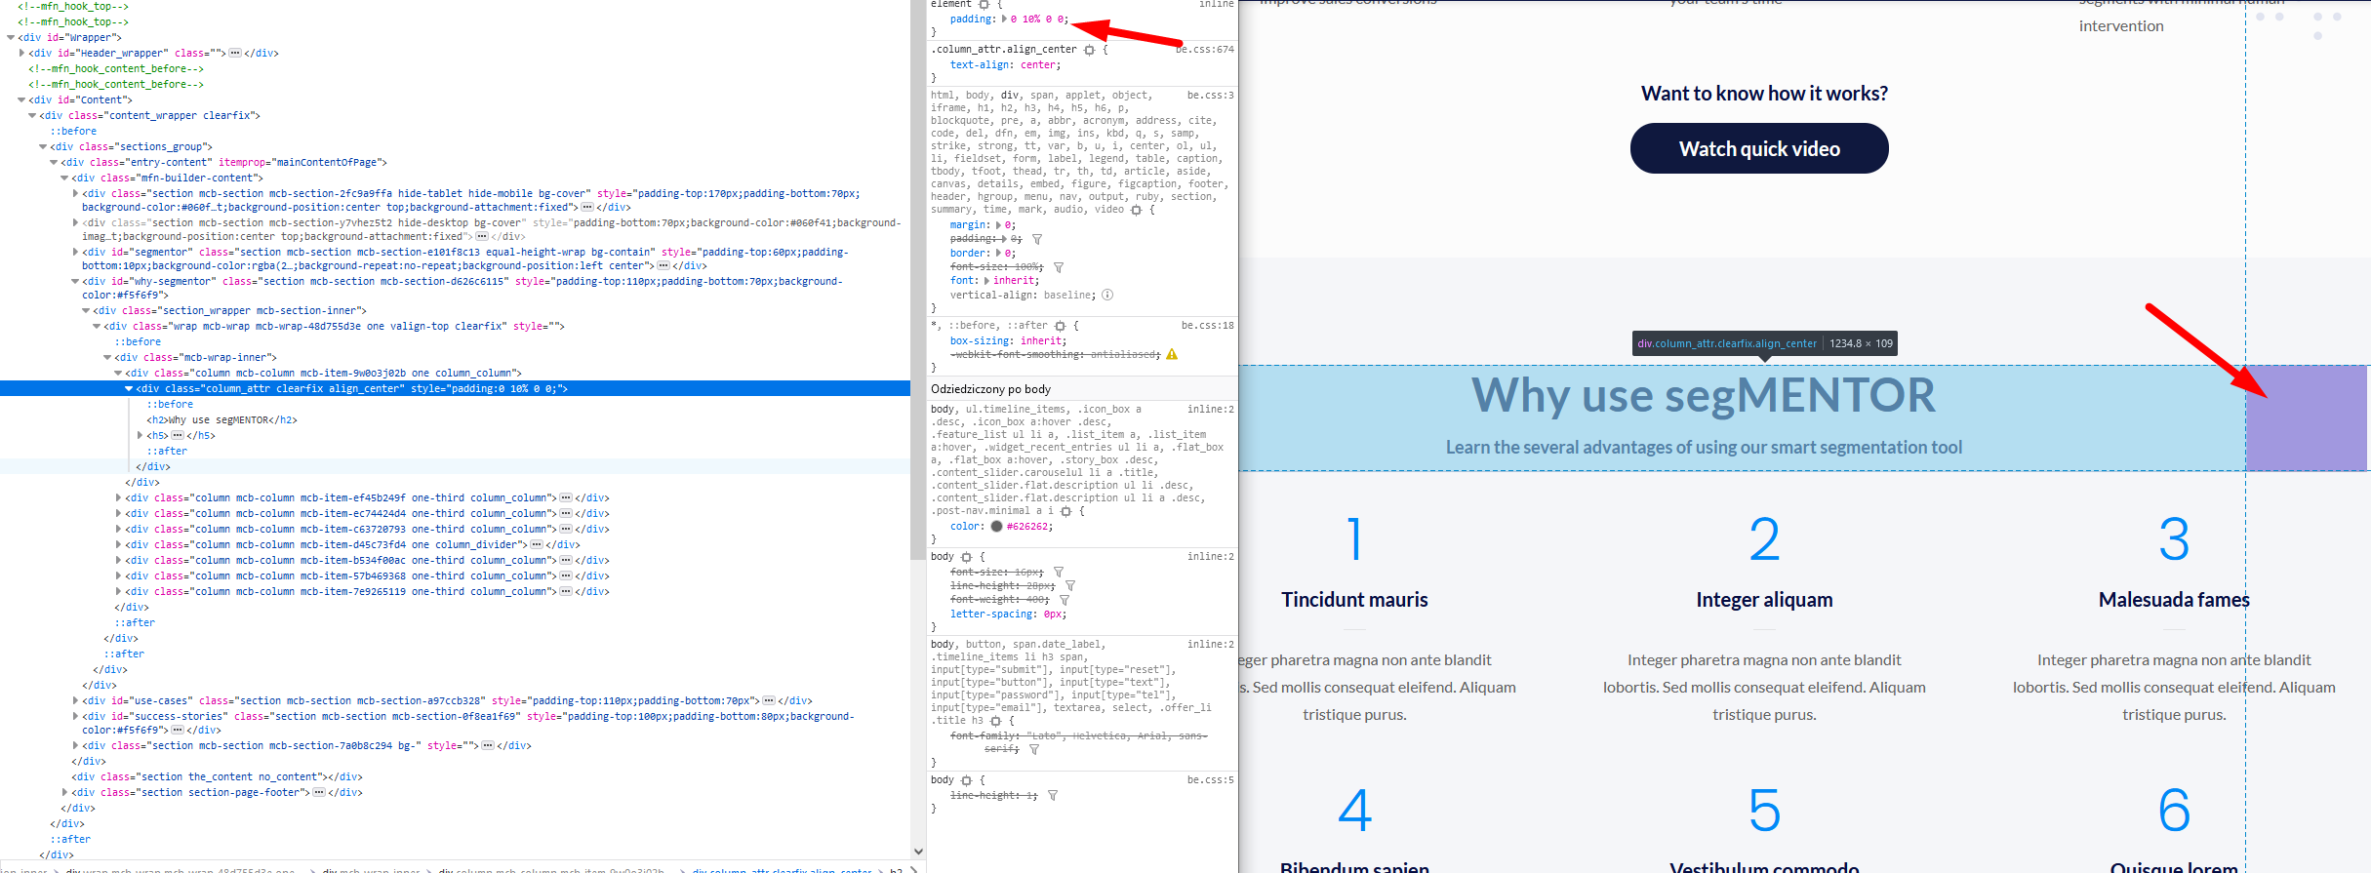2371x873 pixels.
Task: Click the info icon next to vertical-align: baseline
Action: (1107, 295)
